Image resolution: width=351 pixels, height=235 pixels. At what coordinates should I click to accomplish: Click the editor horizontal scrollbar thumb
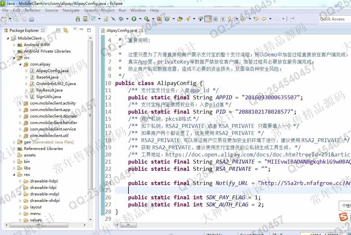(x=128, y=225)
